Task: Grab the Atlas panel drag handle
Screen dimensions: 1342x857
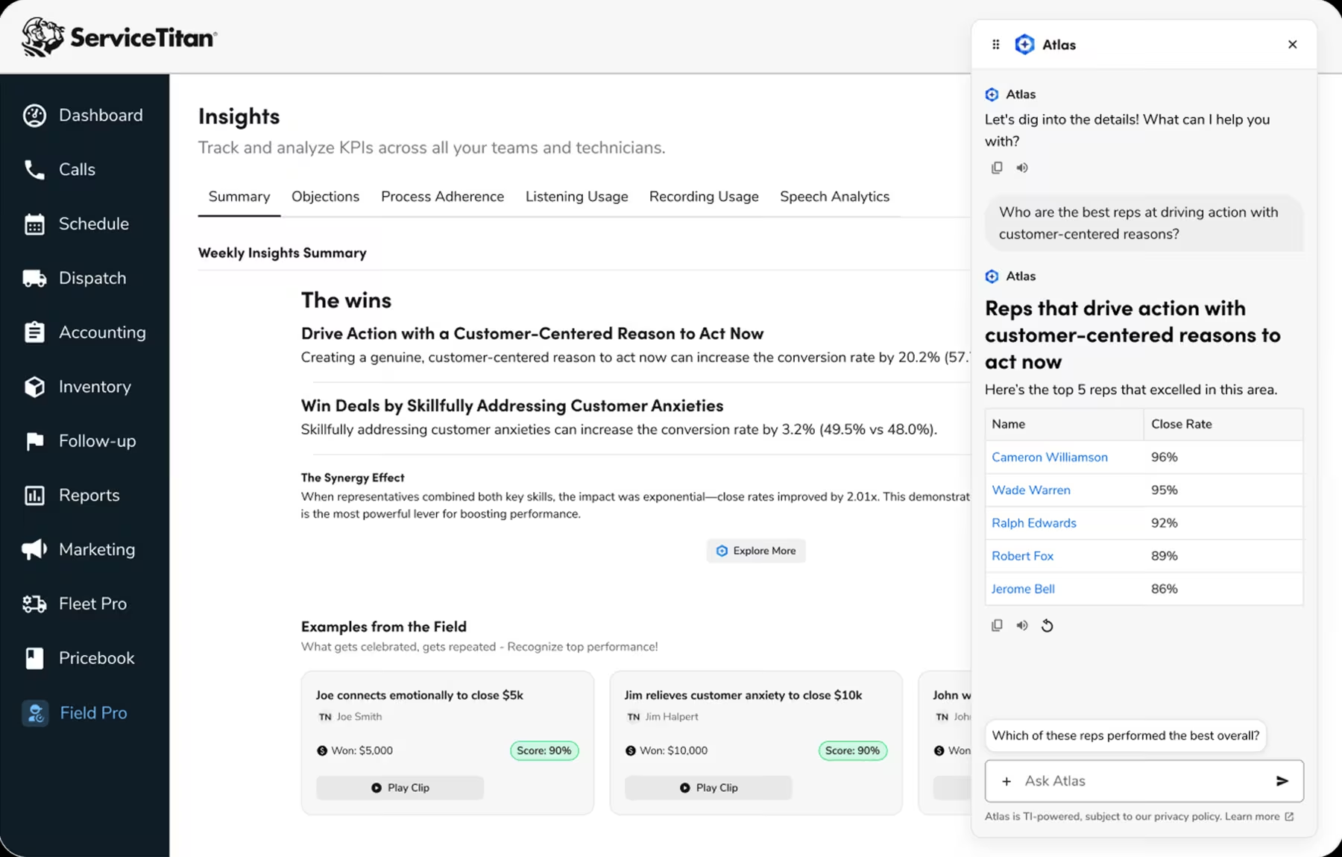Action: coord(995,45)
